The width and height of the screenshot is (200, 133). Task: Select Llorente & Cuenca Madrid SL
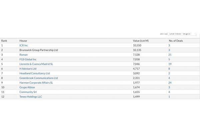click(36, 64)
